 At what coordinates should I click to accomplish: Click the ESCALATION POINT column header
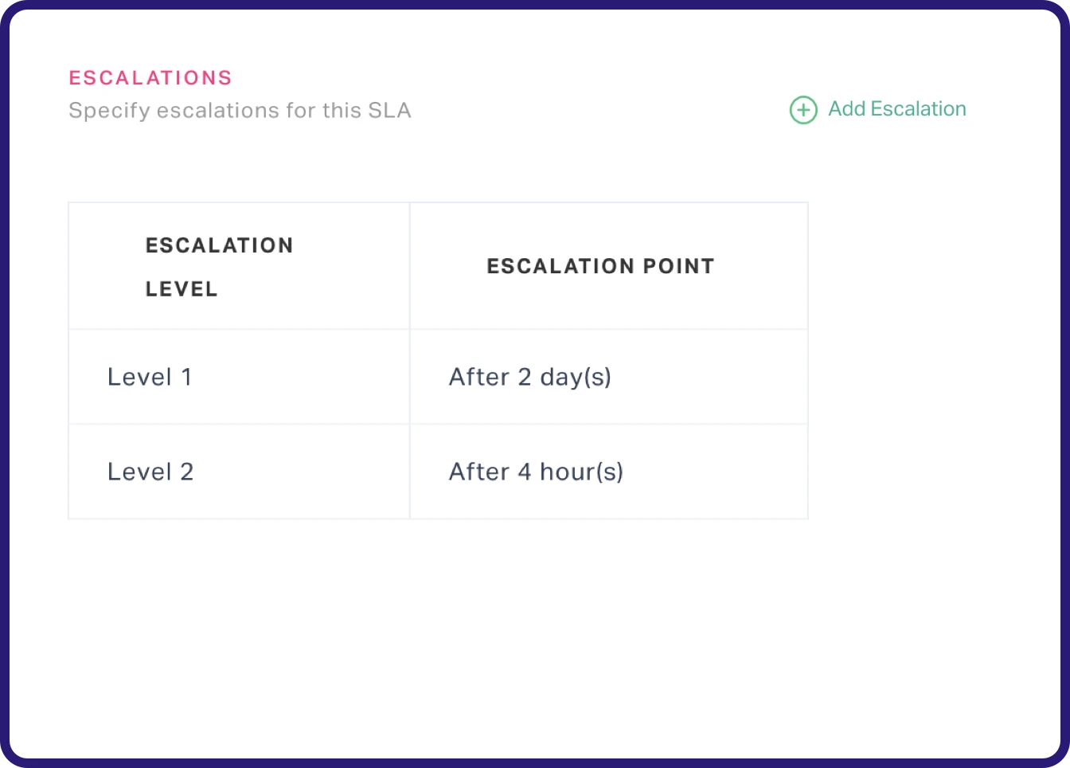point(600,266)
